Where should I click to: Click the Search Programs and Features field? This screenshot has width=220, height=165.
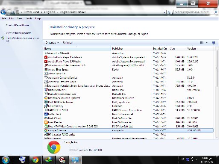point(194,12)
